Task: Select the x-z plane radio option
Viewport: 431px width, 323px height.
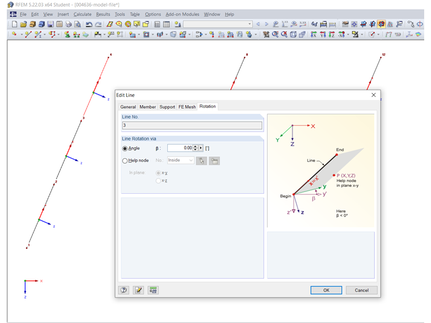Action: [x=158, y=181]
